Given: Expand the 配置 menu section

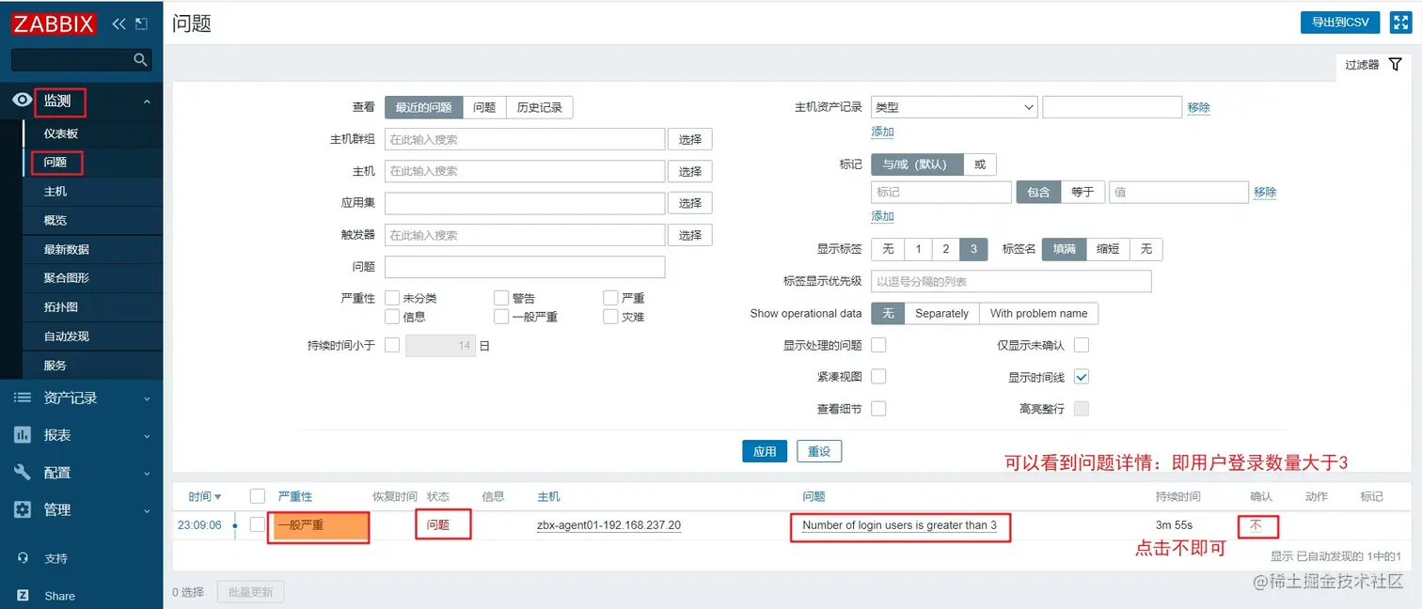Looking at the screenshot, I should (147, 474).
